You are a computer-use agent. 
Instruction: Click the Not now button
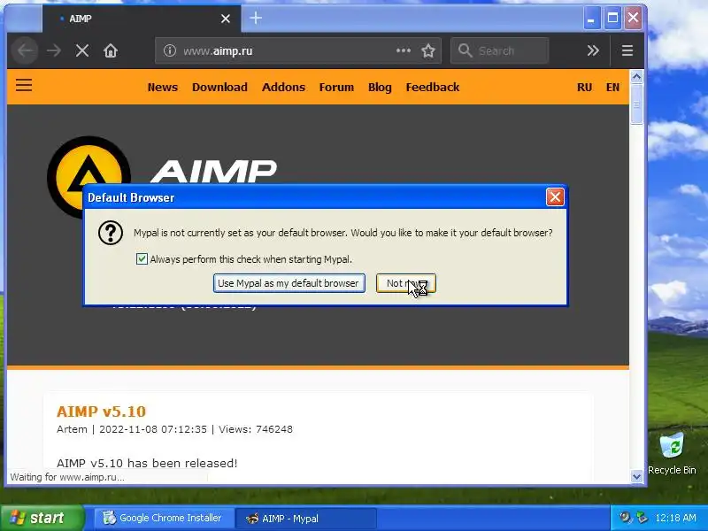[x=406, y=283]
